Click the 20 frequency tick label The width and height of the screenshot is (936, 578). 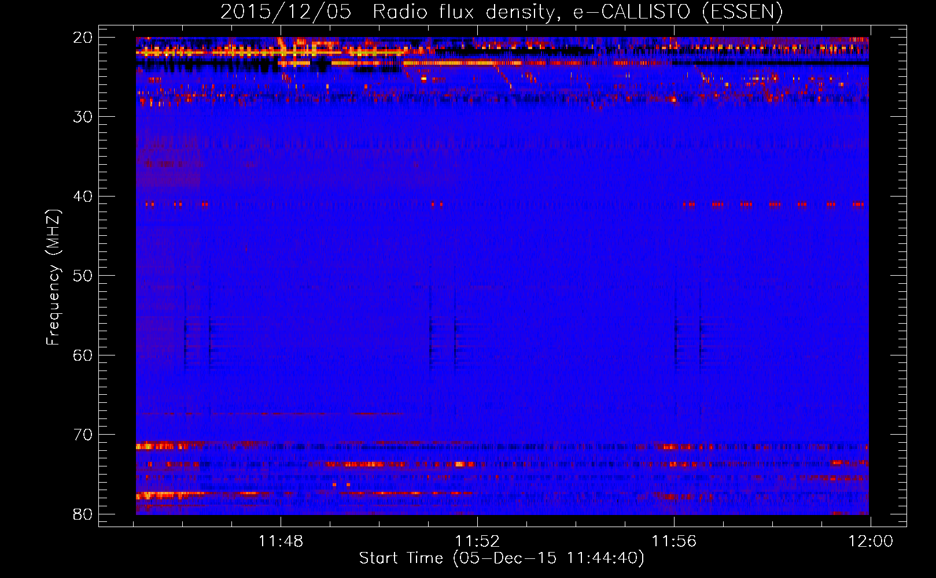83,38
